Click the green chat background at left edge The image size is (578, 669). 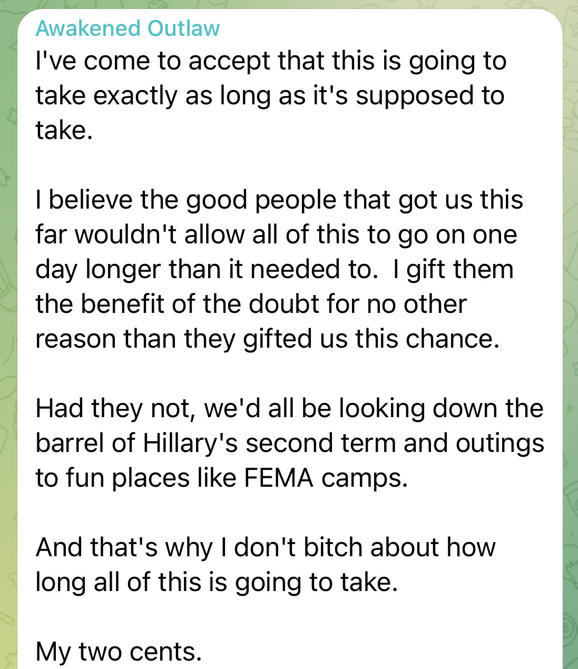(8, 337)
